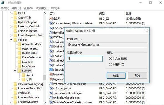Open the 帮助(H) menu
The image size is (164, 105).
55,8
